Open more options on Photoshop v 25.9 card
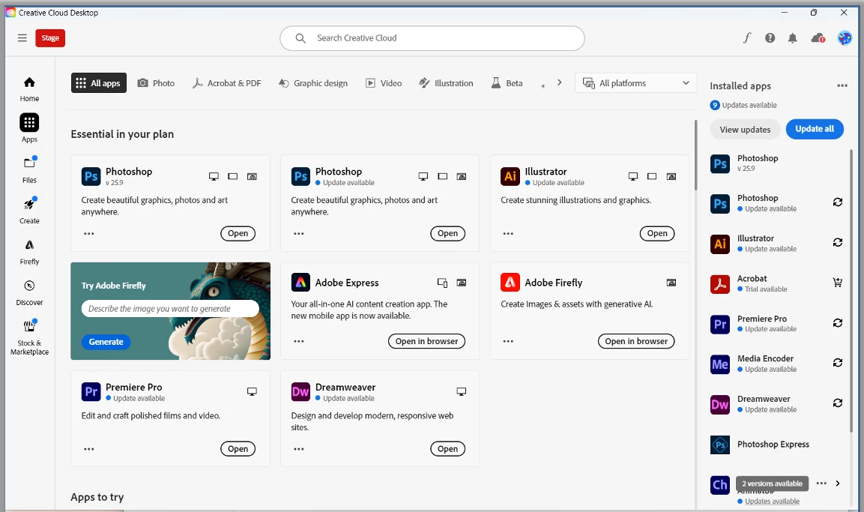Viewport: 864px width, 512px height. coord(88,234)
